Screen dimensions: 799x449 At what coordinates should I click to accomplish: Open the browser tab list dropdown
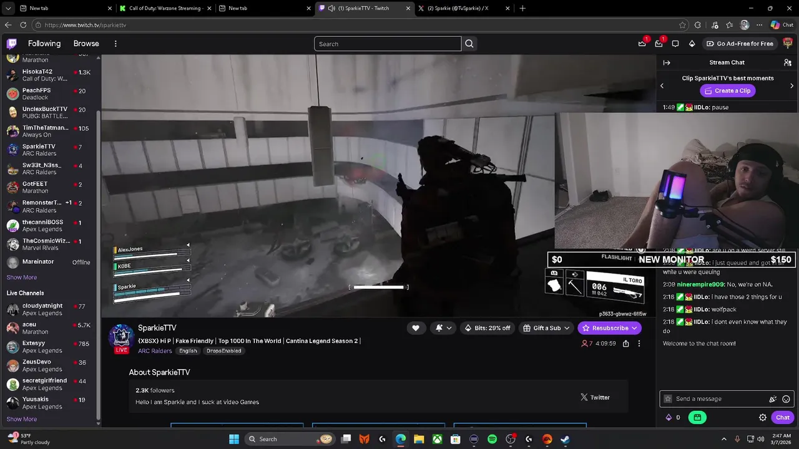coord(8,8)
